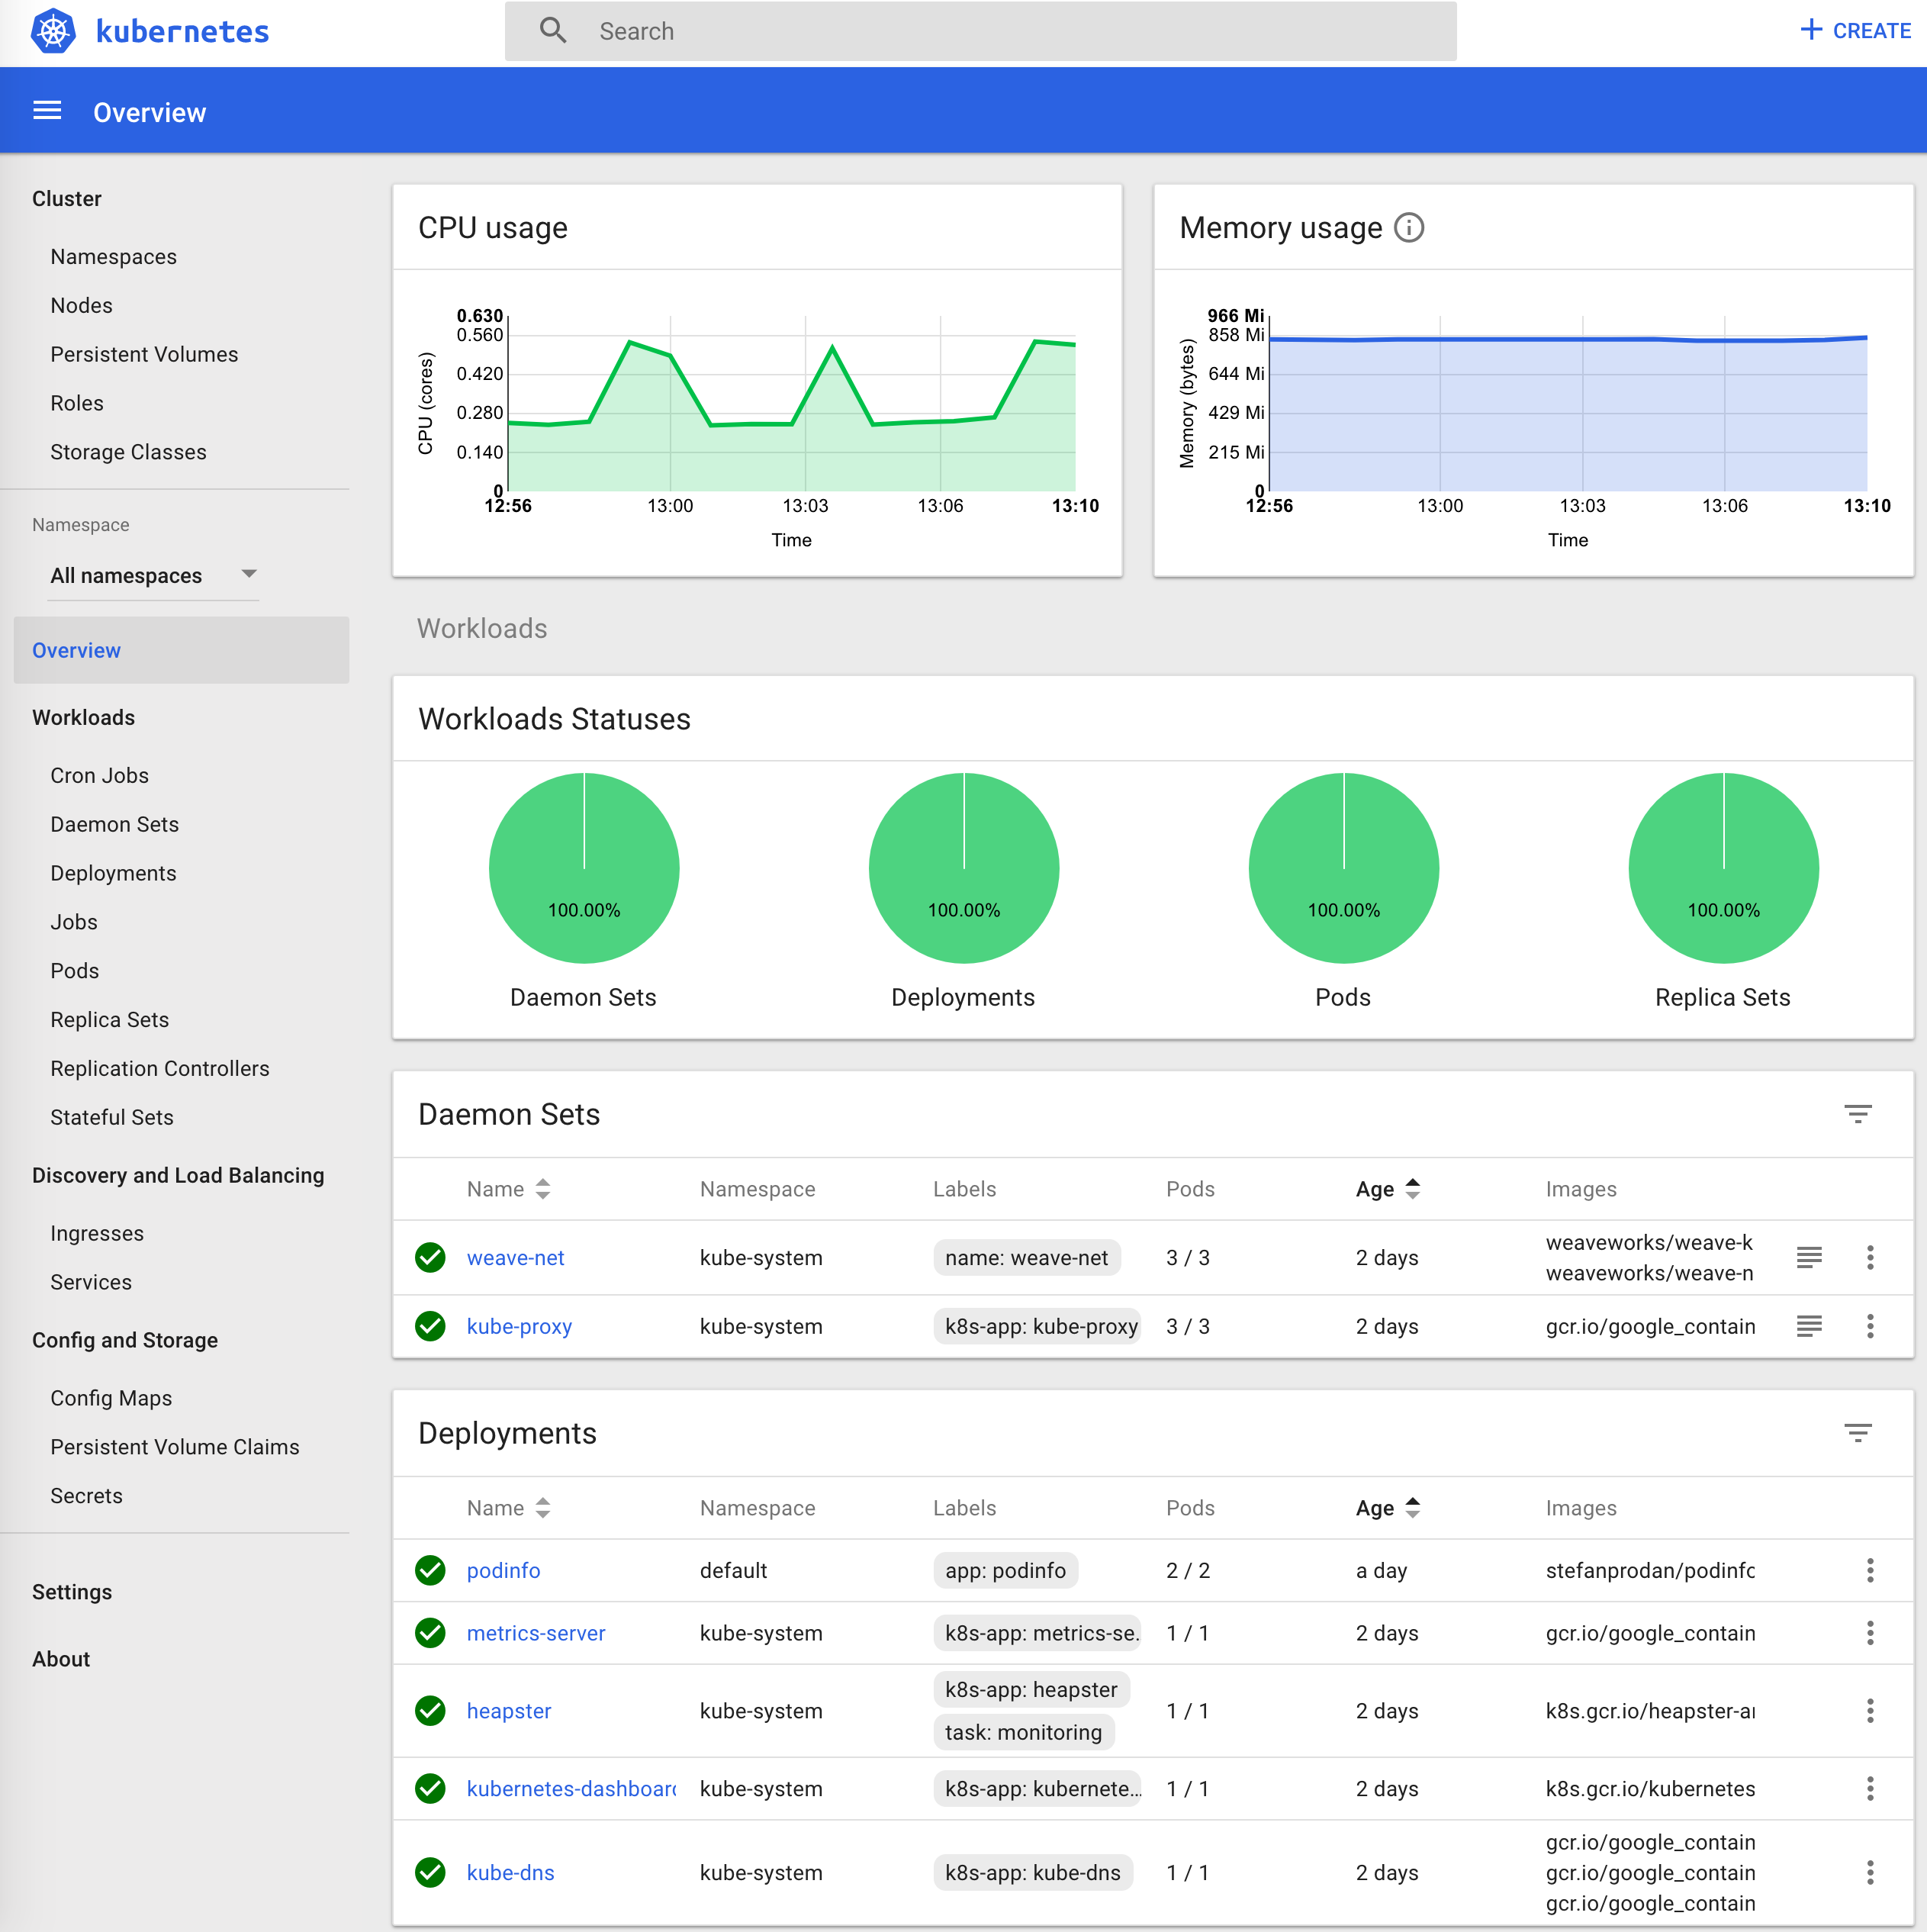
Task: Open Cron Jobs page
Action: point(99,776)
